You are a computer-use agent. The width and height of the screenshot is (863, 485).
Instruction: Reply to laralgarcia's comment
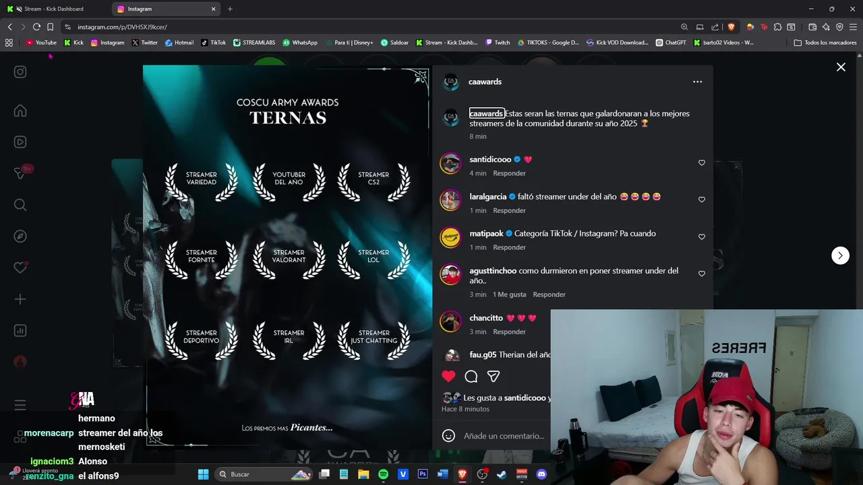(x=509, y=210)
